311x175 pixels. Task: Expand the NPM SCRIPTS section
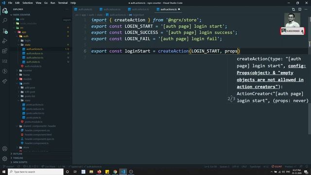pos(20,162)
